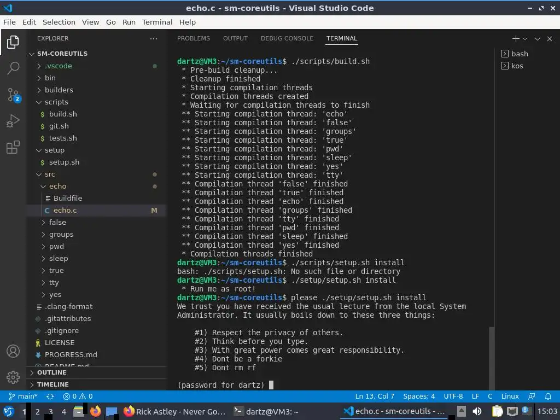Image resolution: width=560 pixels, height=420 pixels.
Task: Open git.sh file
Action: pyautogui.click(x=96, y=126)
